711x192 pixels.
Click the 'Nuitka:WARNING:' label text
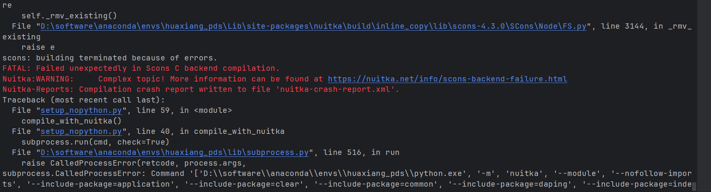click(x=38, y=79)
